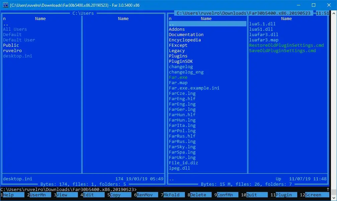Select RestoreOldPluginSettings.cmd script

286,45
